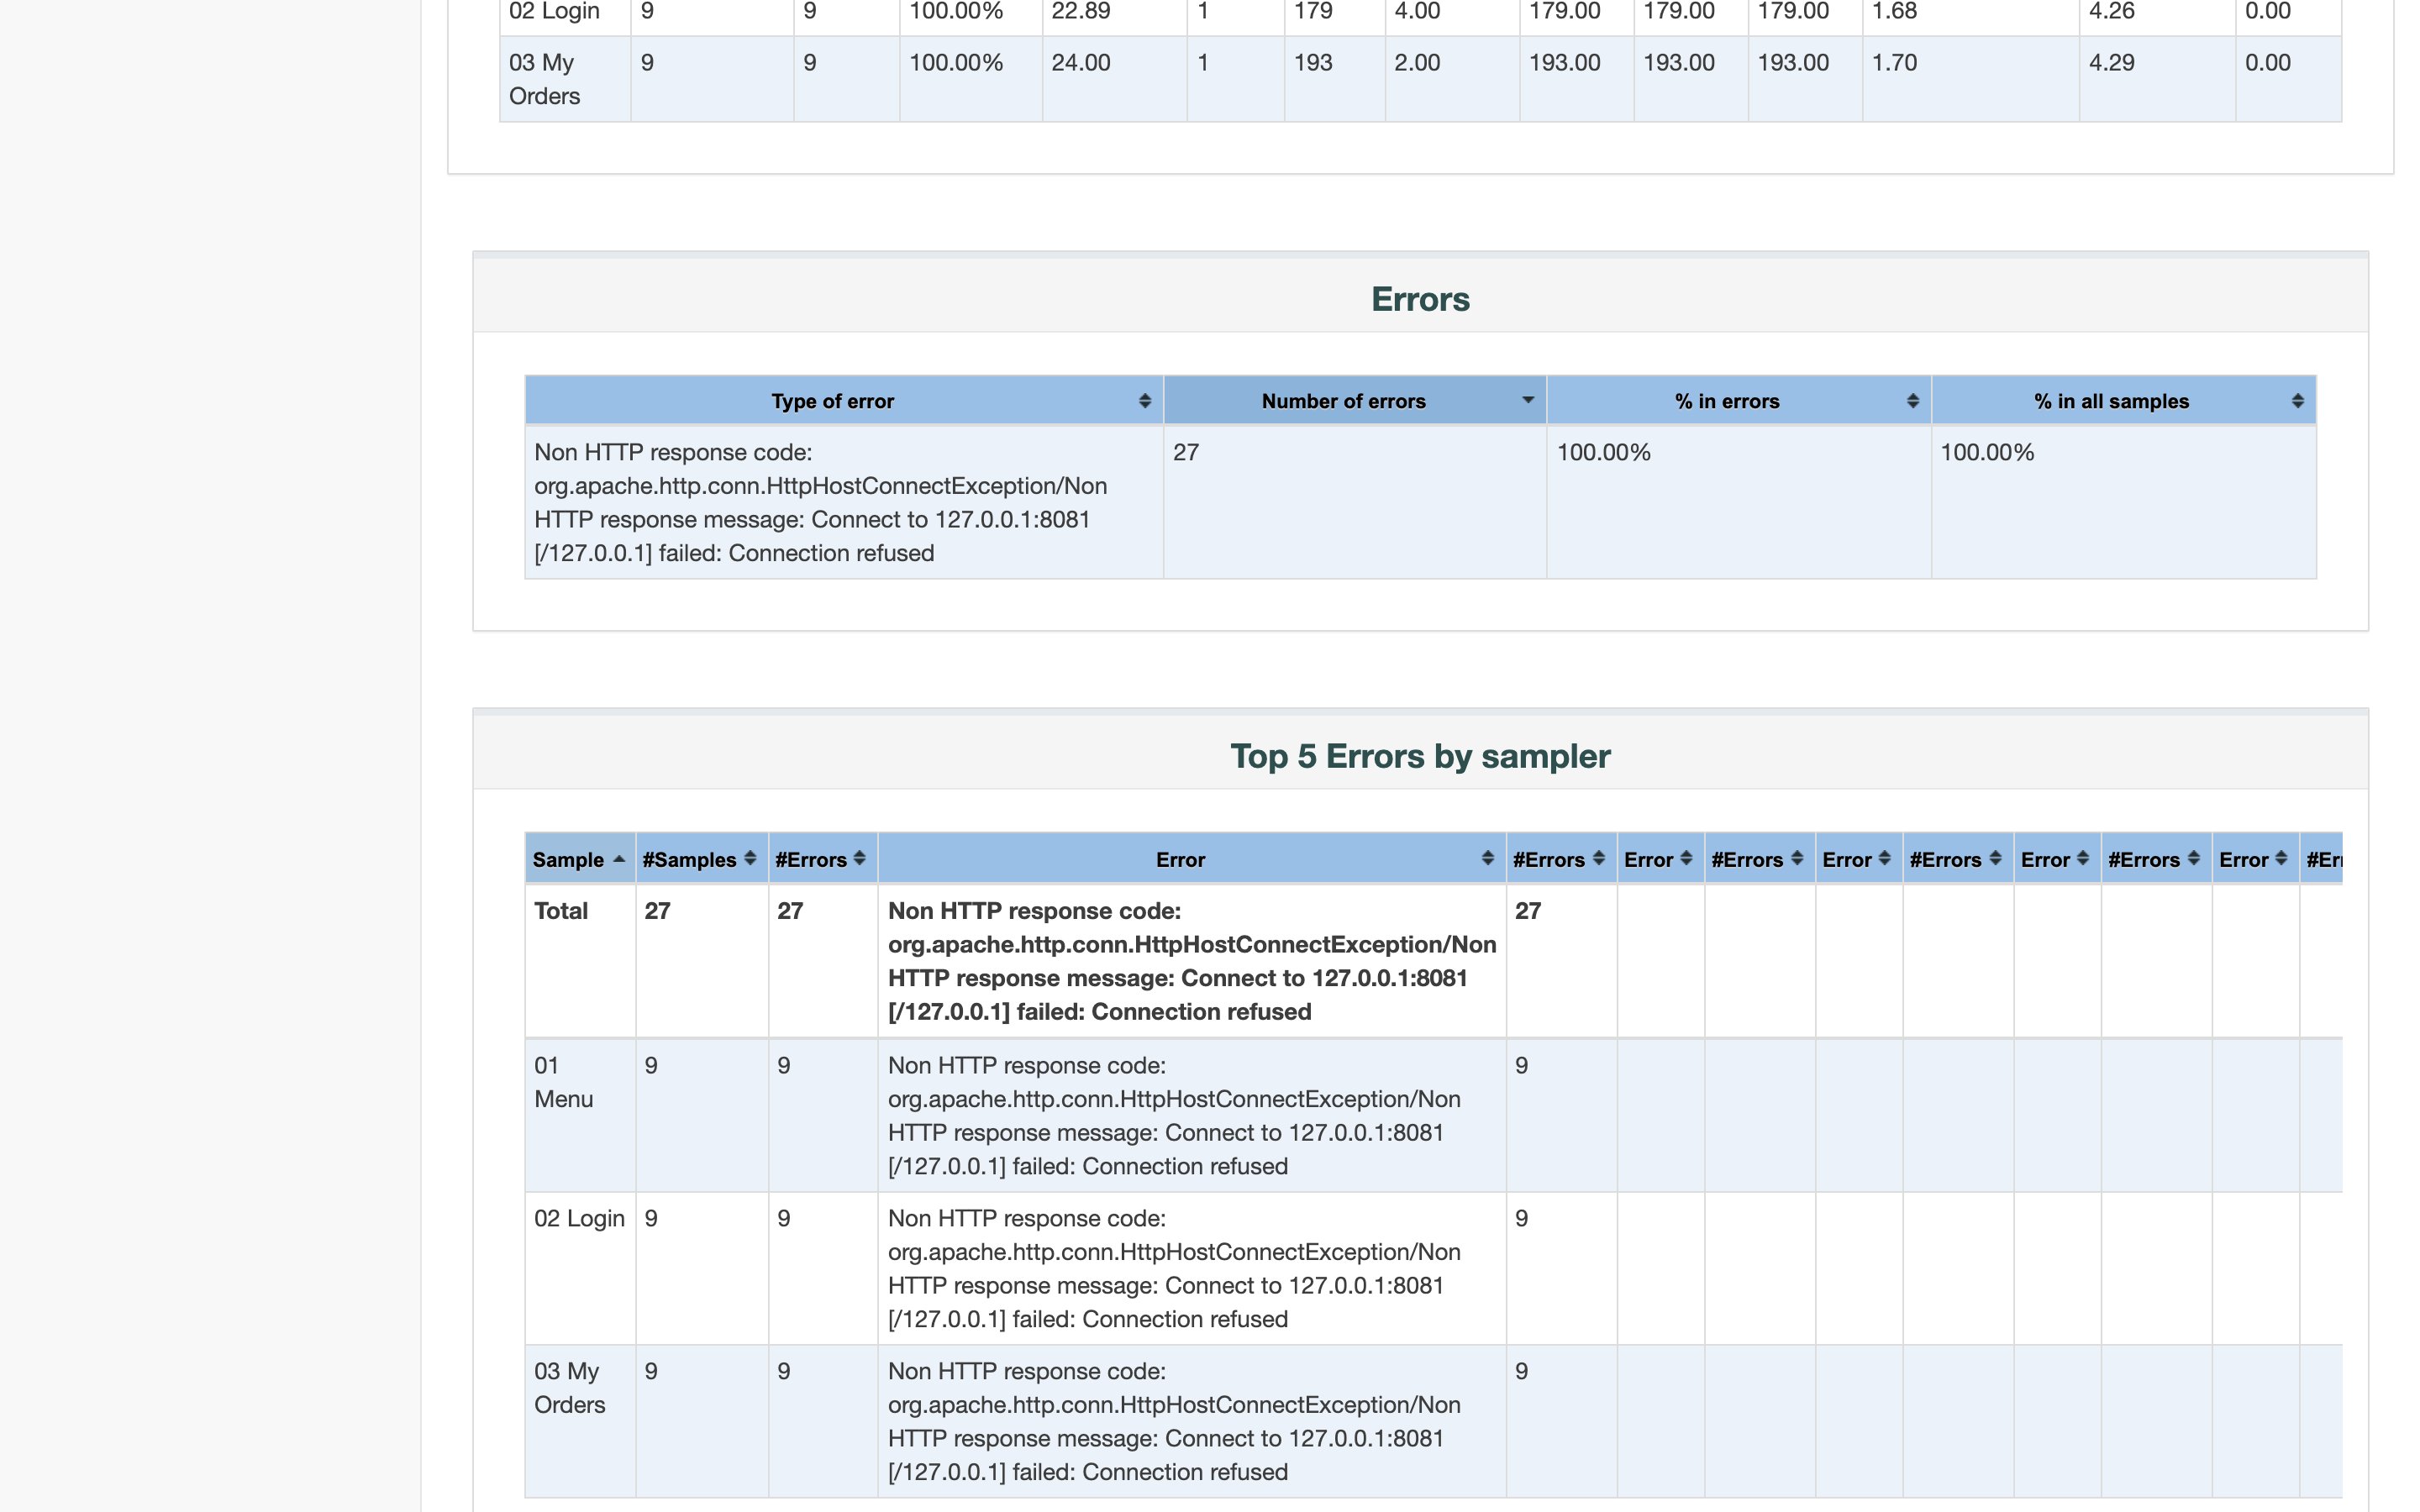Click '4.29' value in My Orders row

[2111, 62]
